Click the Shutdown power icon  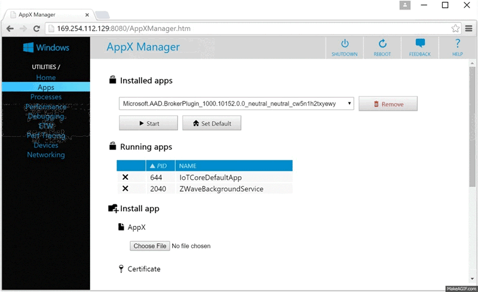(344, 44)
